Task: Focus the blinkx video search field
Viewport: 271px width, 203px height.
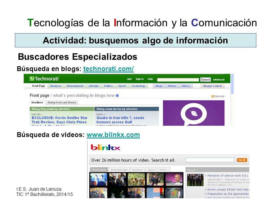Action: (x=210, y=160)
